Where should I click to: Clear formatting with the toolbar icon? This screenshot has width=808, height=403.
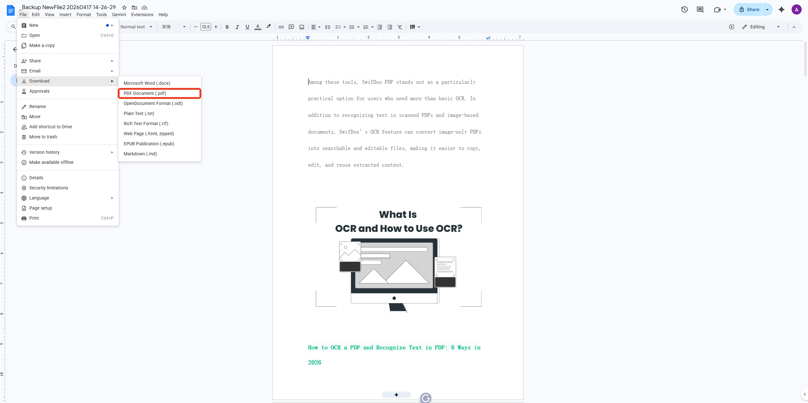[400, 27]
